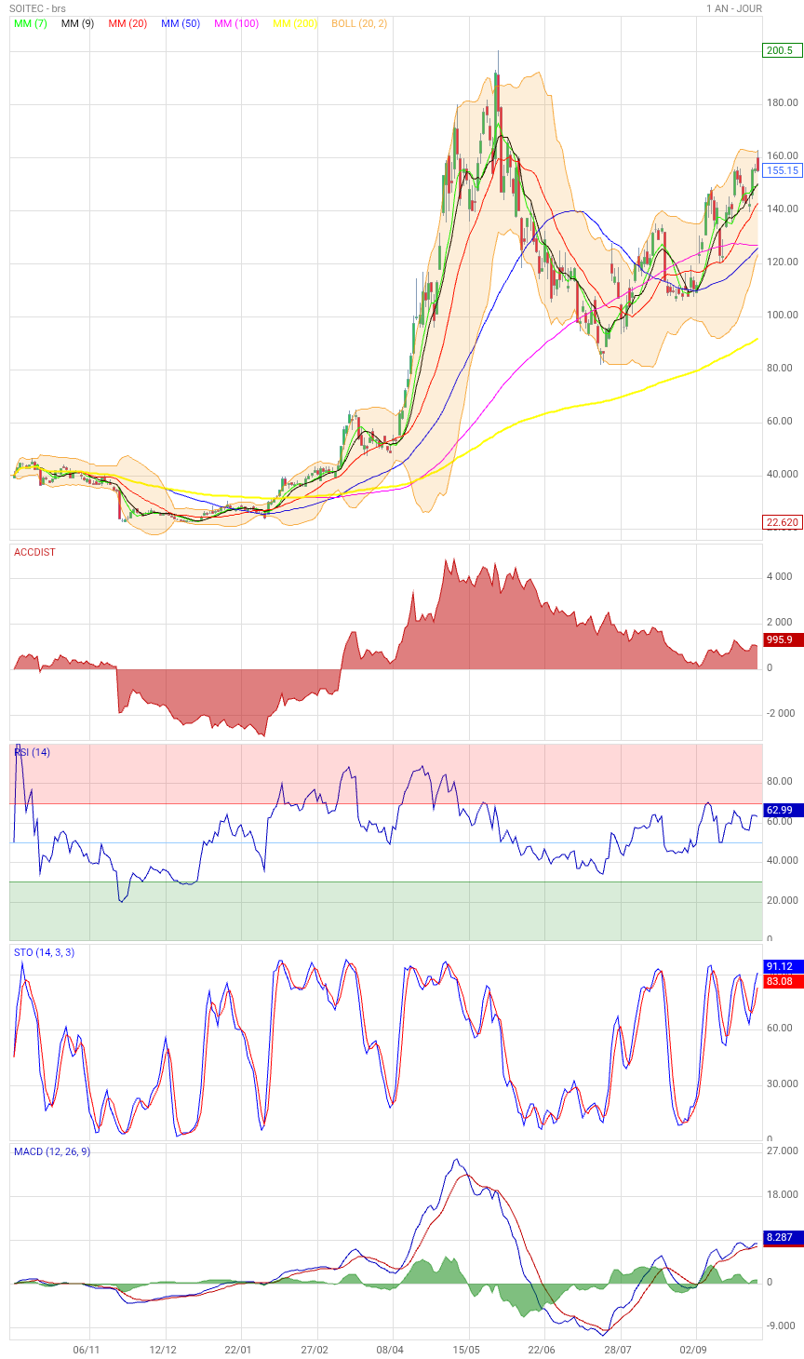Select the MM (100) legend label

coord(236,23)
